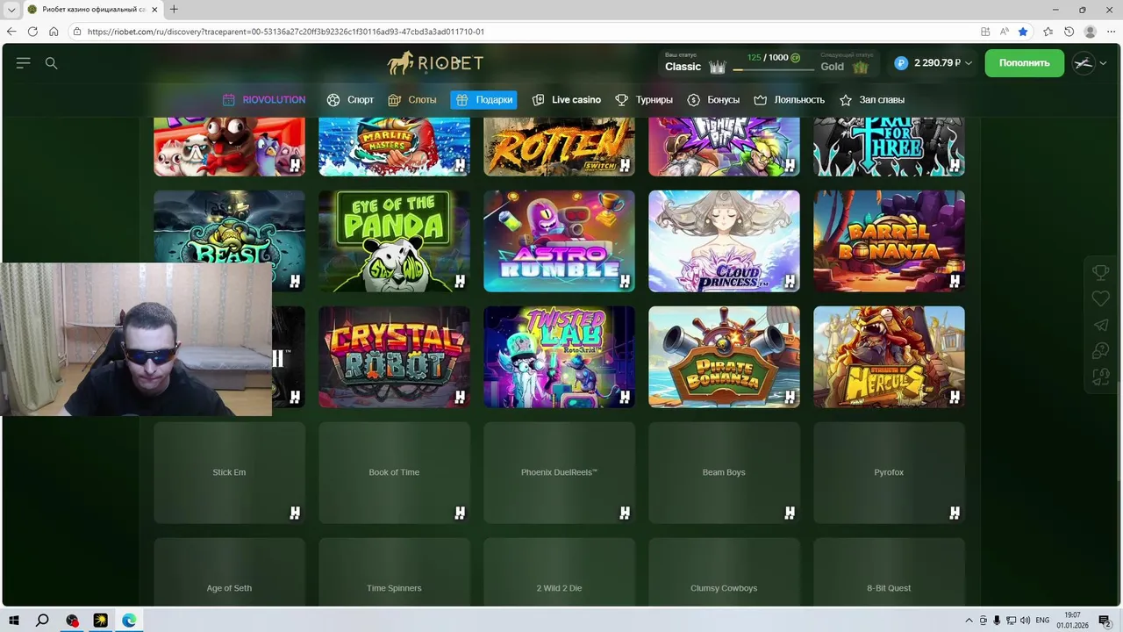
Task: Click the Classic status crown icon
Action: tap(718, 67)
